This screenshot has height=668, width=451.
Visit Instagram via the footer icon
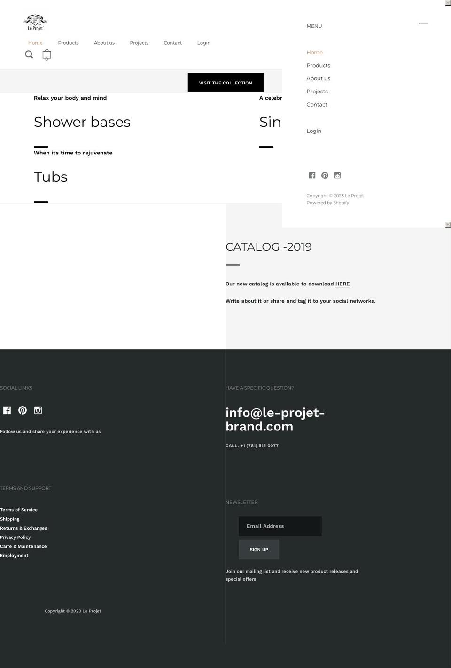coord(38,410)
